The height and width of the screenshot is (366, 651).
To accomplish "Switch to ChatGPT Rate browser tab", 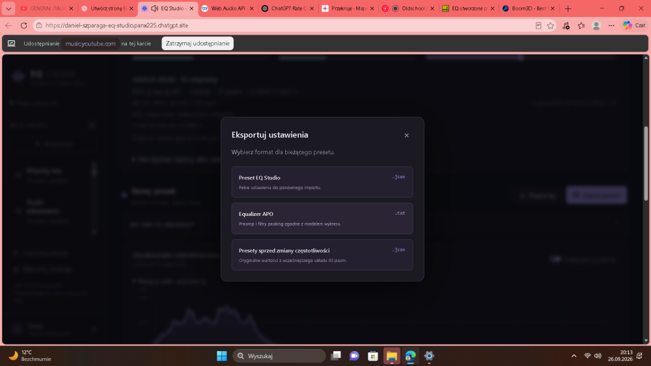I will coord(288,8).
